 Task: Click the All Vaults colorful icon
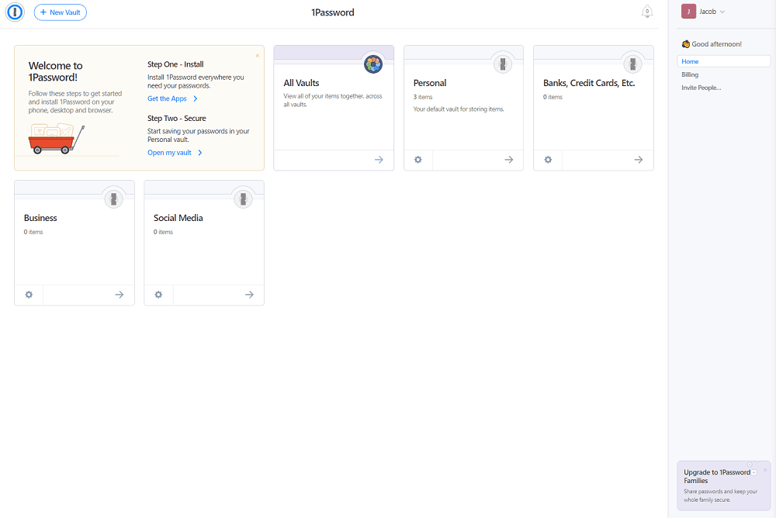pos(373,64)
